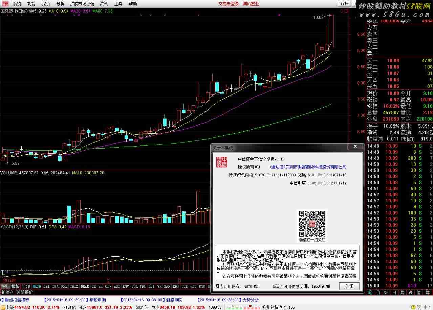The height and width of the screenshot is (310, 433).
Task: Open the 报价 menu
Action: click(46, 4)
